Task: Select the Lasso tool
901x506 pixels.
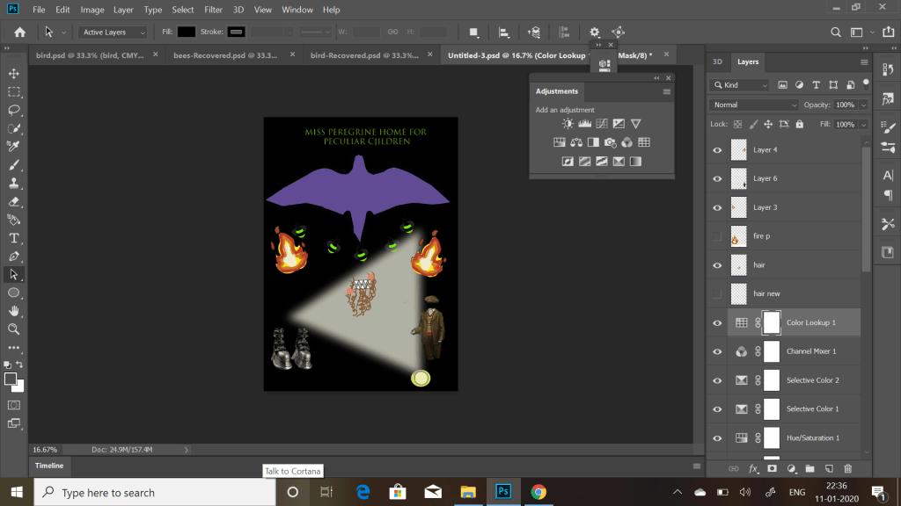Action: (14, 110)
